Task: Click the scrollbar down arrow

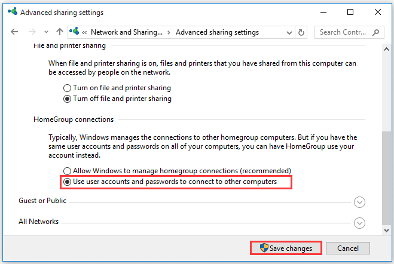Action: (386, 231)
